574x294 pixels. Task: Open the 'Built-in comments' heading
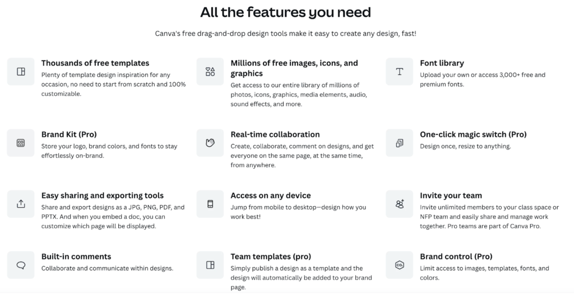76,256
